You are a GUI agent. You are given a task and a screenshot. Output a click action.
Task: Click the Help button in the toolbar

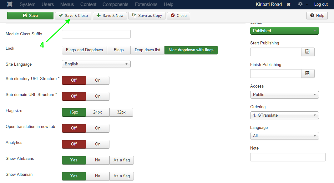317,16
